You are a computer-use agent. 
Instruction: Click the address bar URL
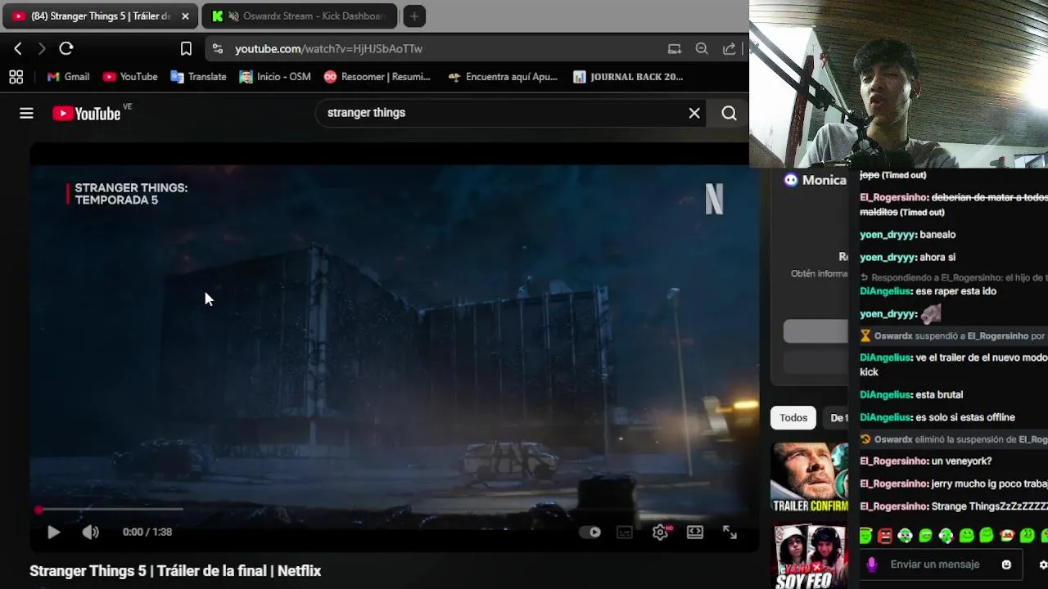click(328, 49)
